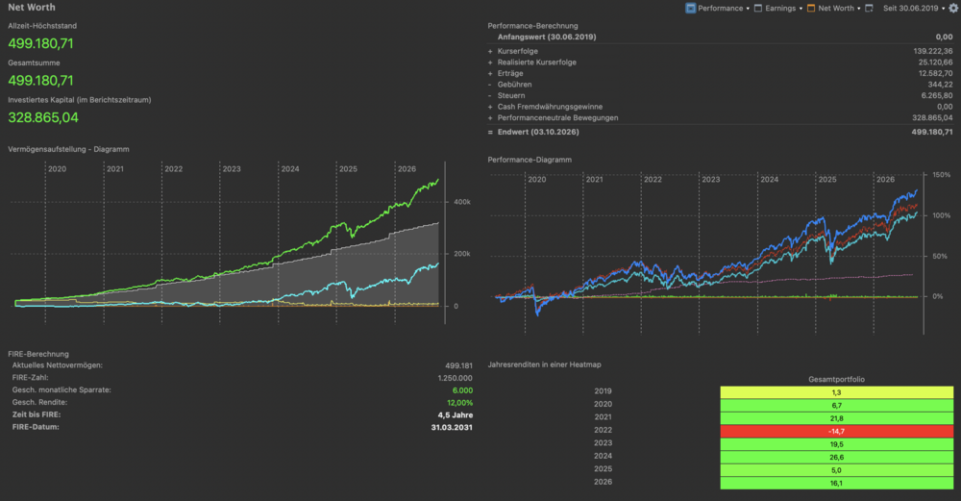Click the 'Performance-Diagramm' widget title
The image size is (961, 501).
pyautogui.click(x=530, y=160)
